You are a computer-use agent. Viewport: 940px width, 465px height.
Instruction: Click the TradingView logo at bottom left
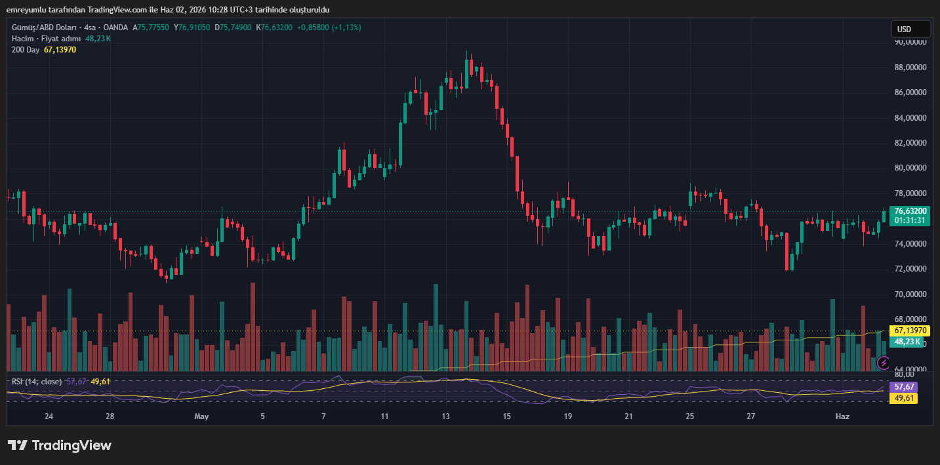60,445
